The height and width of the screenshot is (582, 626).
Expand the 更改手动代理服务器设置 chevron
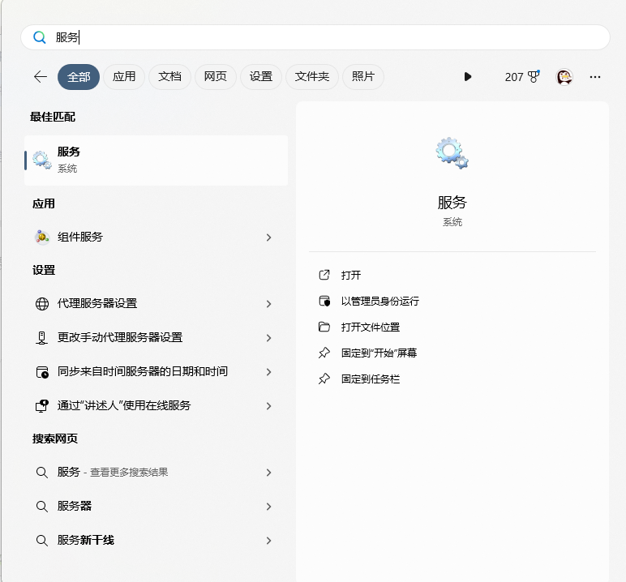click(268, 338)
